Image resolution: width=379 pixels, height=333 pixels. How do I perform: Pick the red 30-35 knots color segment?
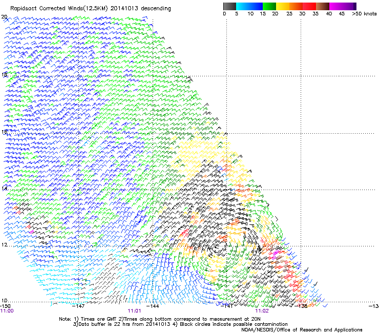[x=309, y=6]
